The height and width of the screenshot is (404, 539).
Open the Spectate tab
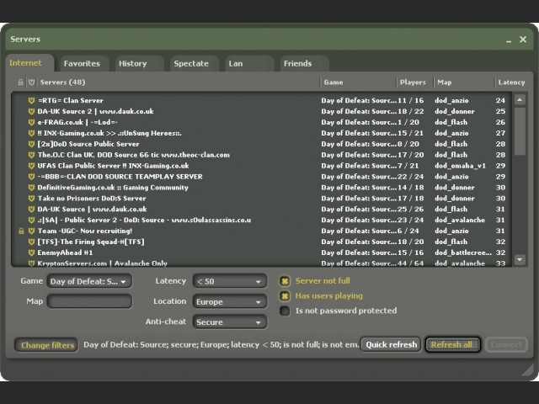click(190, 63)
